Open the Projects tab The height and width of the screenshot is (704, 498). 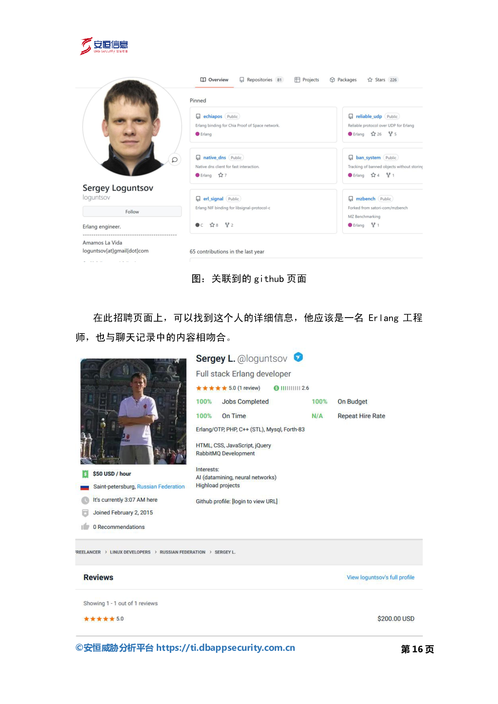point(307,80)
